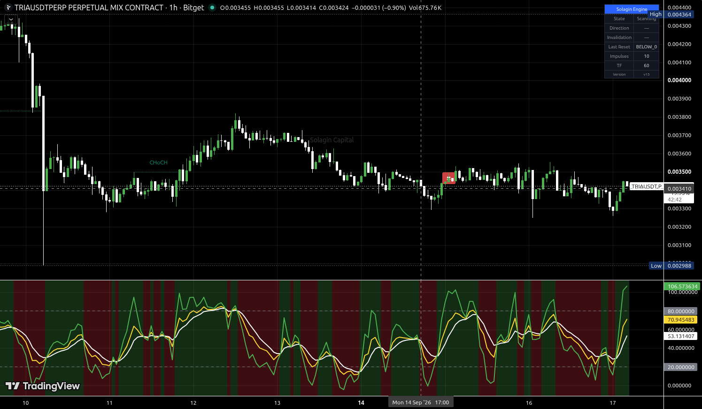Click bold date 14 on time axis
Viewport: 702px width, 409px height.
361,403
